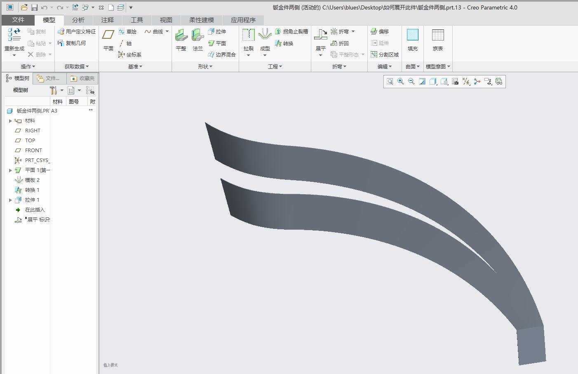Screen dimensions: 578x374
Task: Open the Form (成型) dropdown arrow
Action: coord(265,55)
